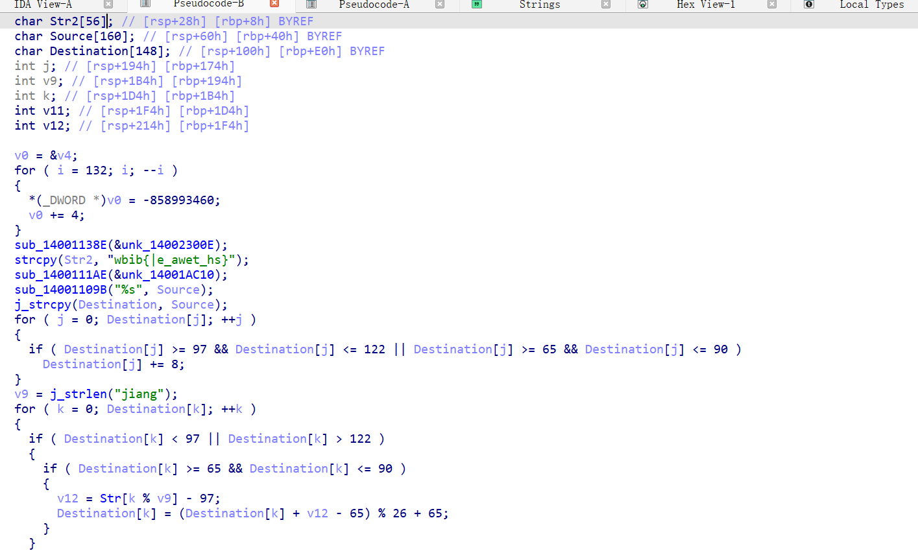Screen dimensions: 918x553
Task: Switch to the IDA View-A tab
Action: coord(43,5)
